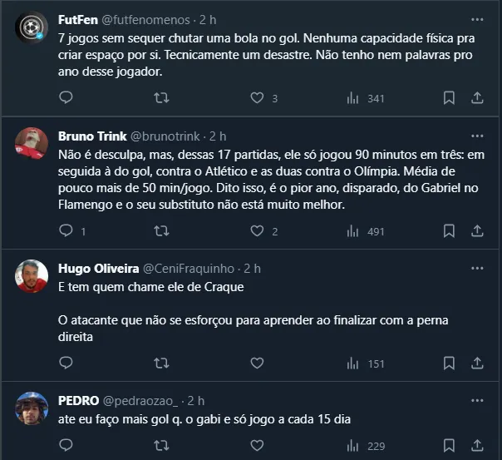Open more options on Bruno Trink's tweet
The height and width of the screenshot is (460, 502).
[x=477, y=136]
